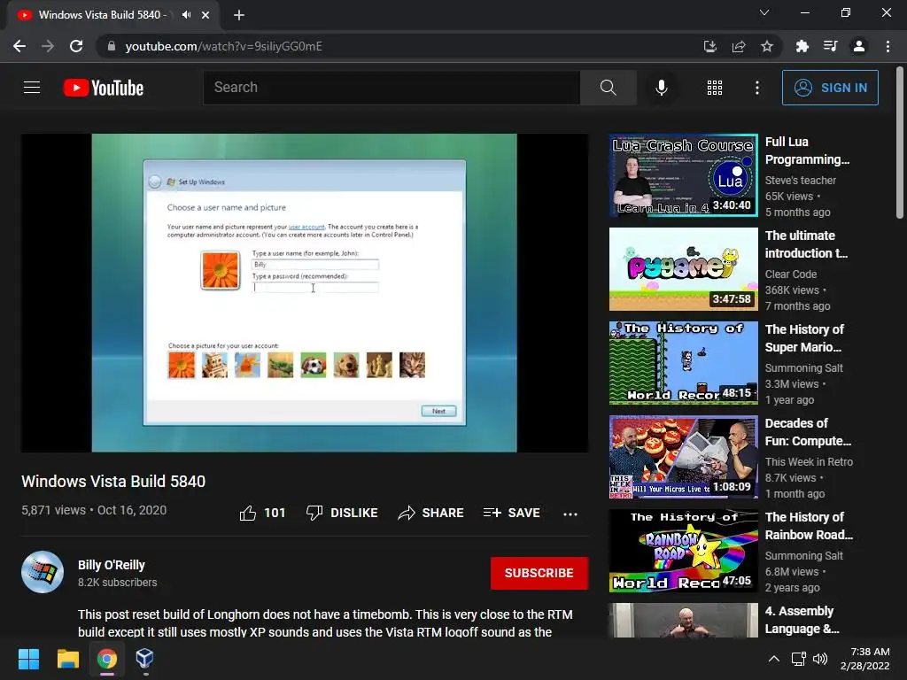Open Windows Start menu
907x680 pixels.
(x=28, y=659)
